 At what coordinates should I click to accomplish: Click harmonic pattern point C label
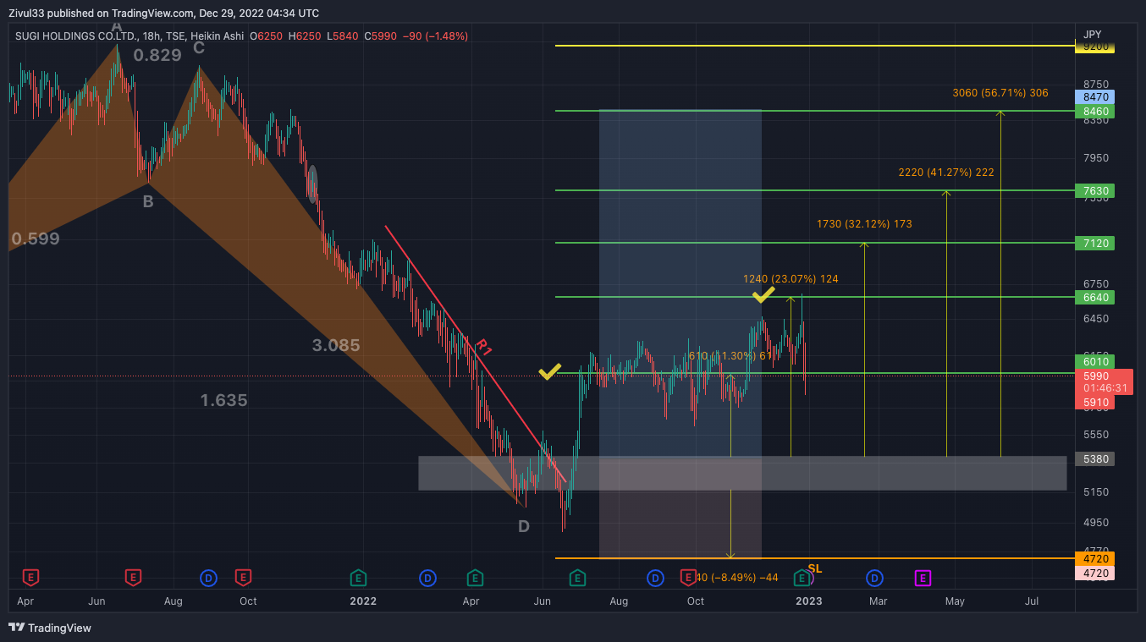[199, 48]
